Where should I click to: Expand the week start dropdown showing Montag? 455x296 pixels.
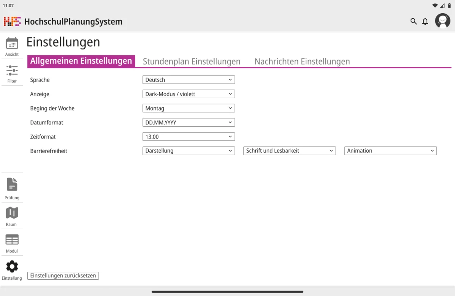click(x=188, y=109)
